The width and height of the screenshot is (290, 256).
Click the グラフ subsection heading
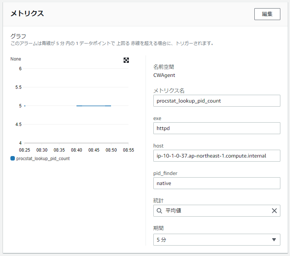(18, 36)
